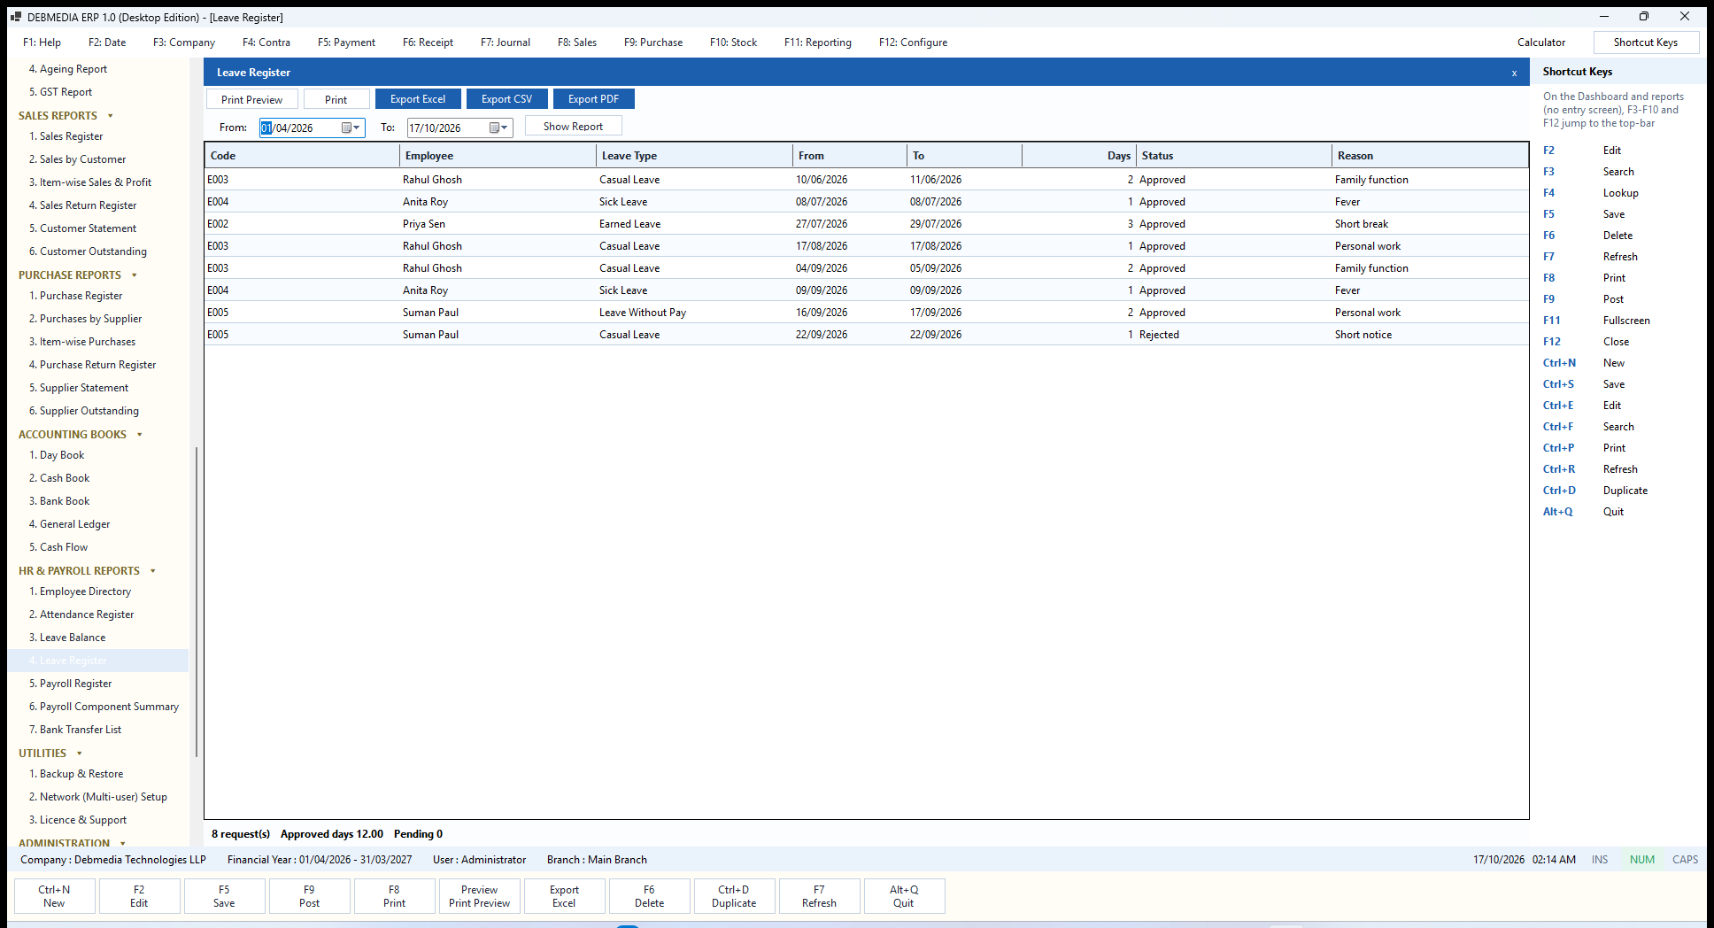Viewport: 1714px width, 928px height.
Task: Open the F10: Stock menu
Action: point(733,43)
